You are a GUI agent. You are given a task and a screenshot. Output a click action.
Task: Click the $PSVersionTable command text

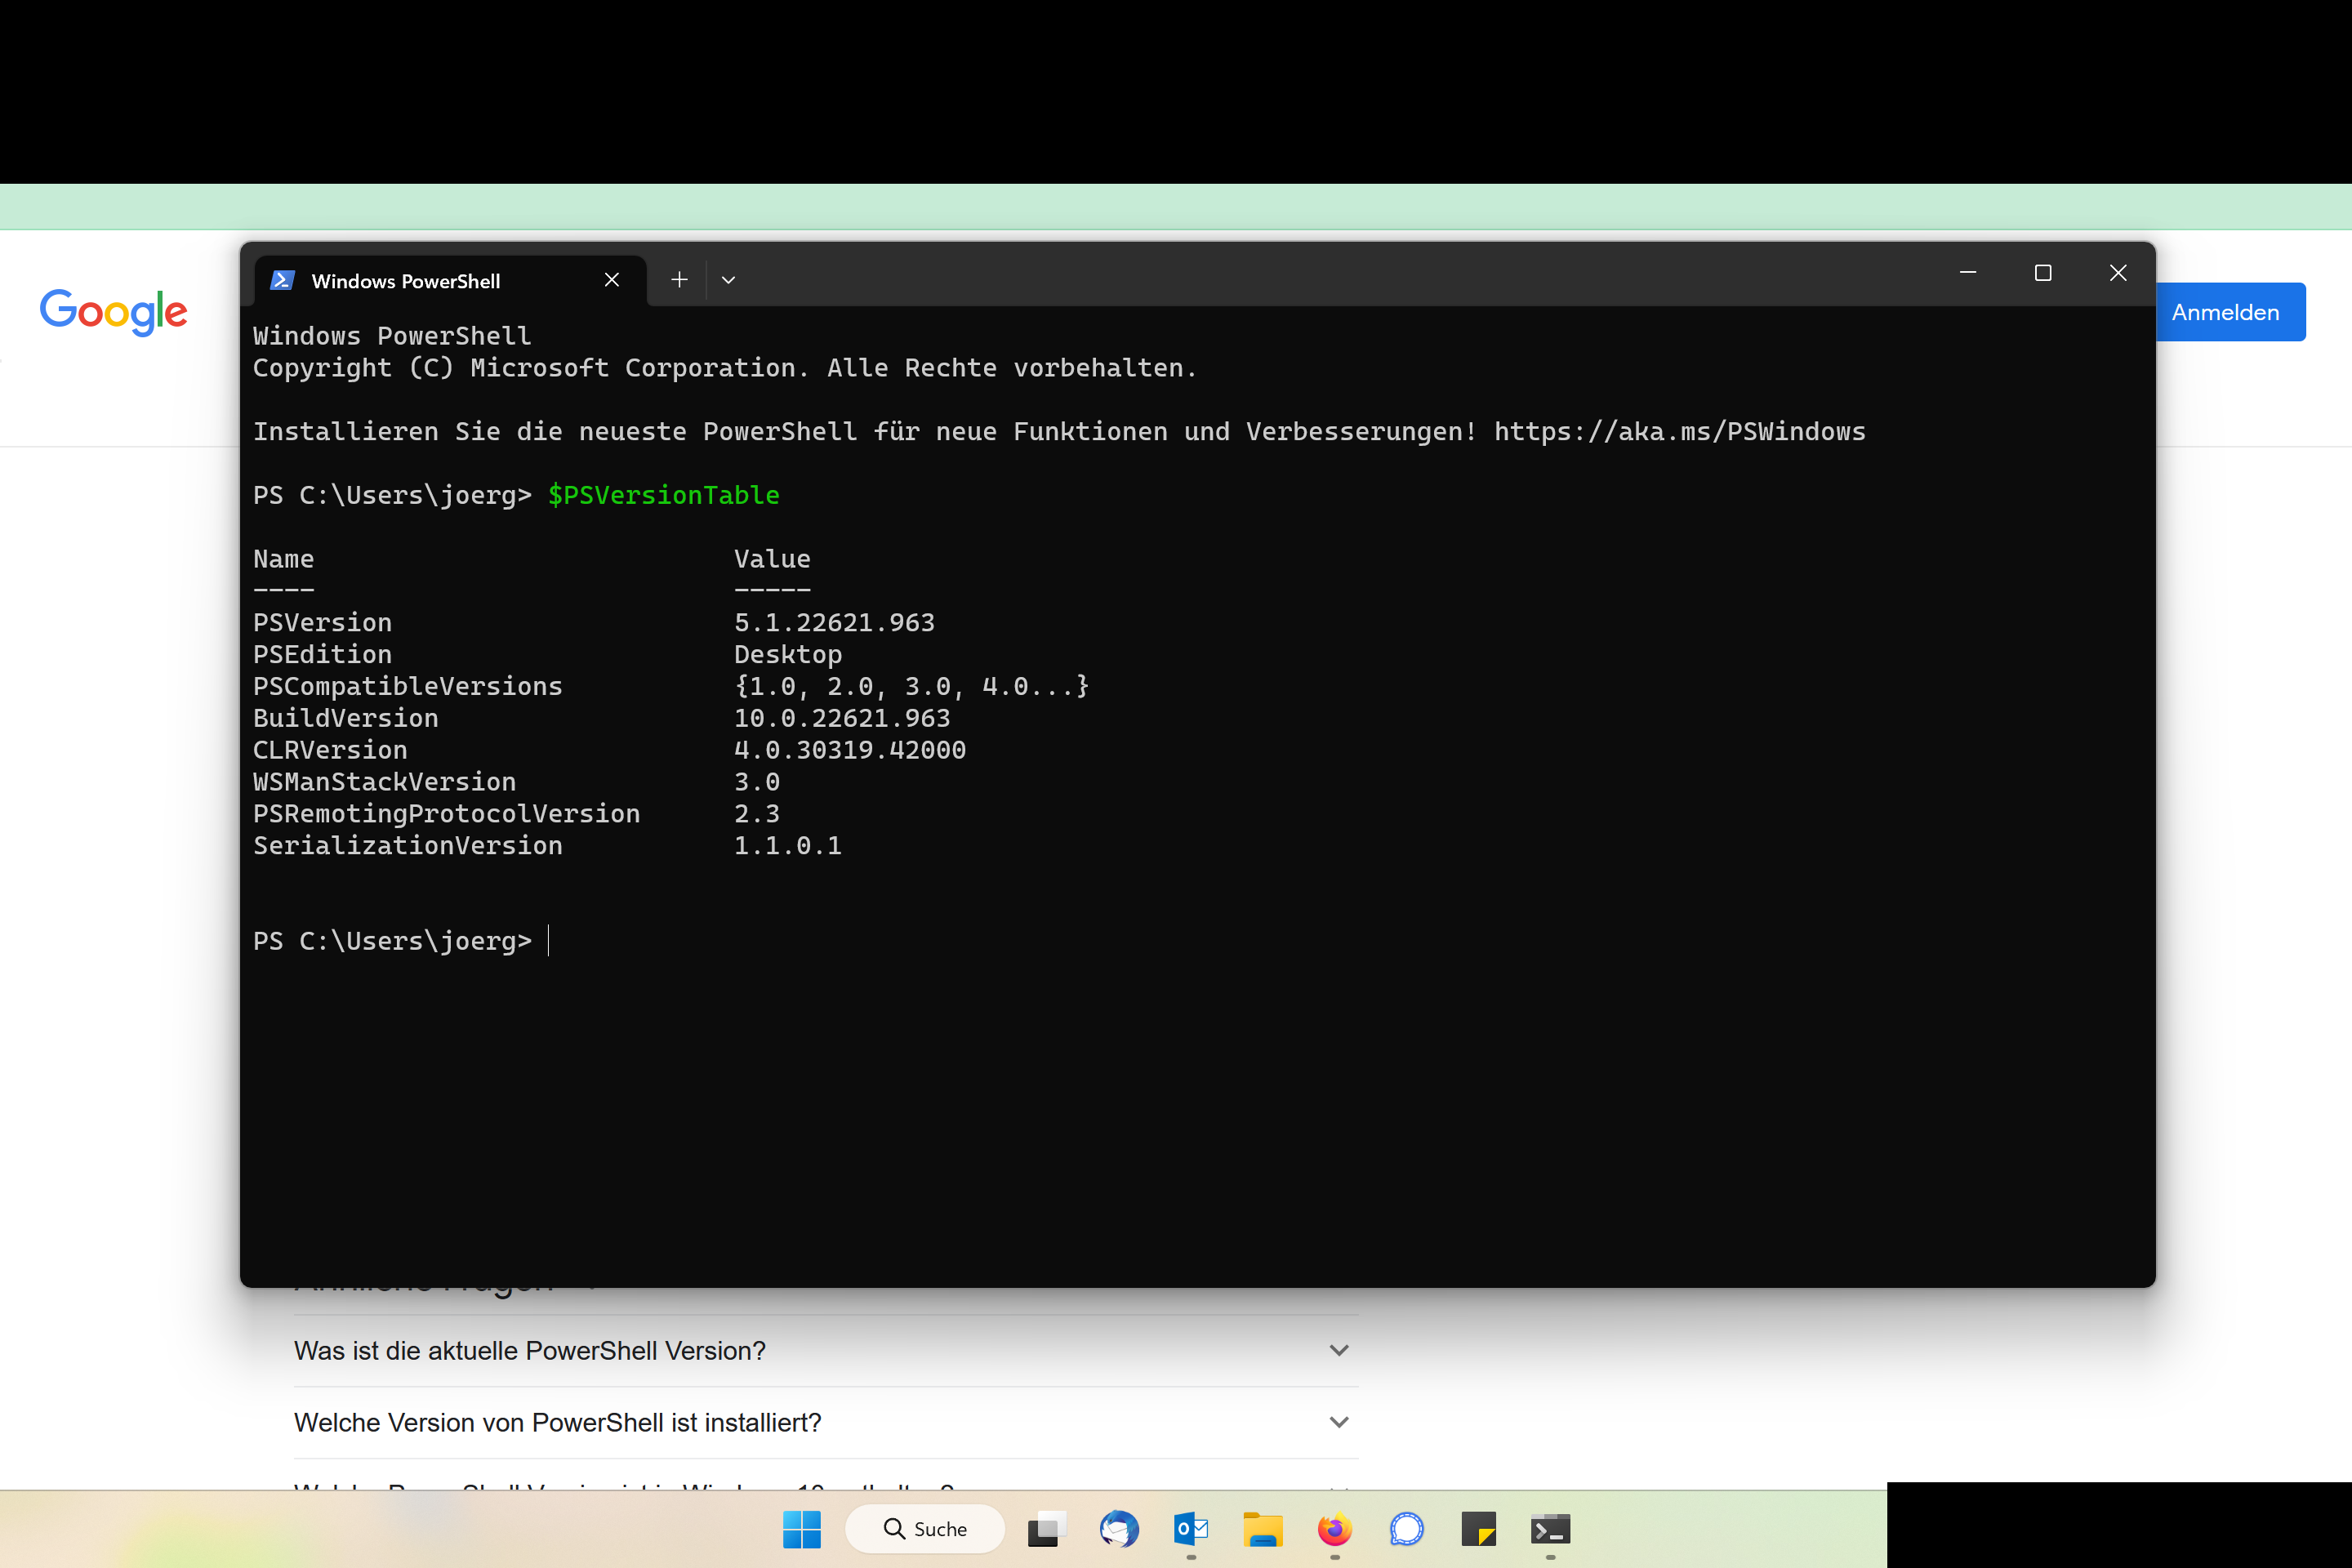click(x=664, y=495)
